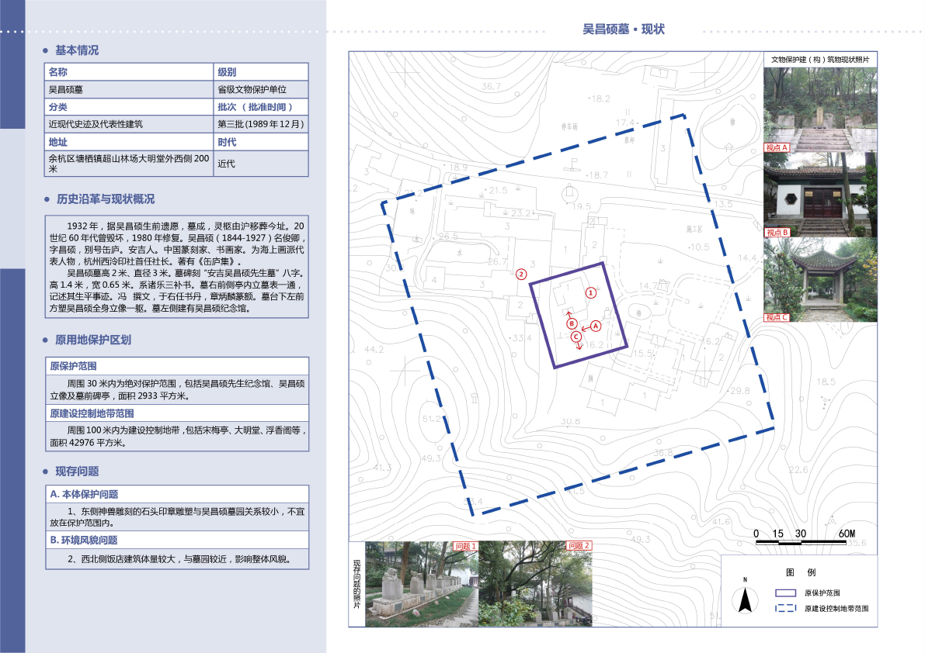Click the 省级文物保护单位 table cell

[261, 89]
